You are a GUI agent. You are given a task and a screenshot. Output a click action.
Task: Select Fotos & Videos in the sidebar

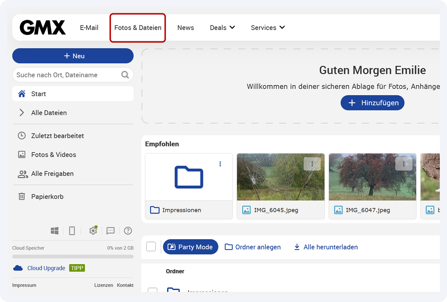[53, 155]
